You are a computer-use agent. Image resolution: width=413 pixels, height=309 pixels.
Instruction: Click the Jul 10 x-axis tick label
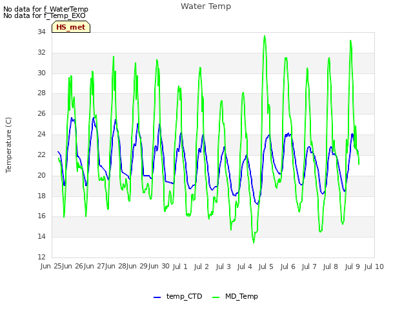coord(374,267)
